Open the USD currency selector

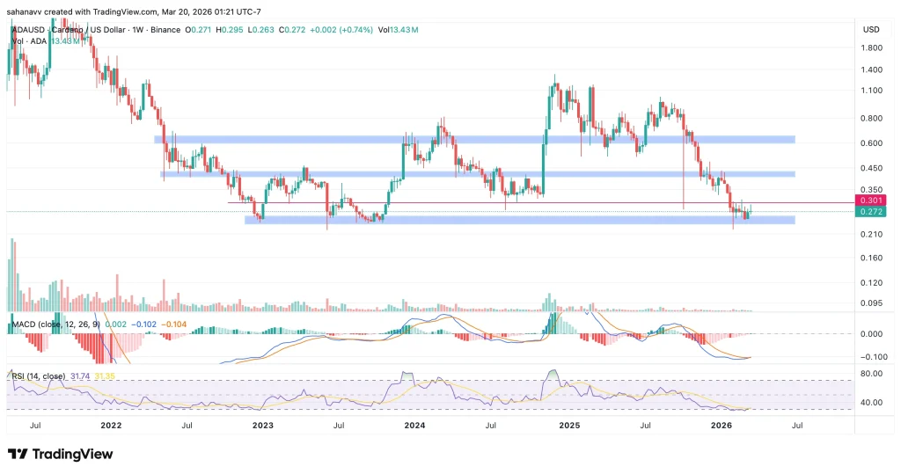(872, 29)
